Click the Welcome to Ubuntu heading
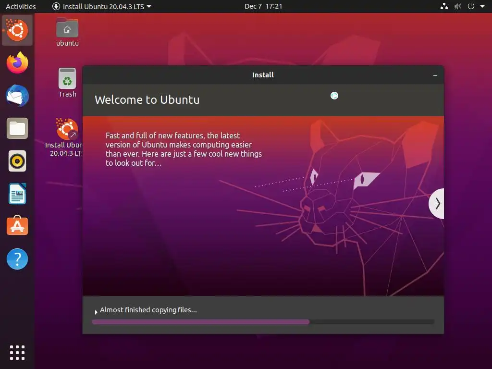This screenshot has height=369, width=492. (x=147, y=100)
